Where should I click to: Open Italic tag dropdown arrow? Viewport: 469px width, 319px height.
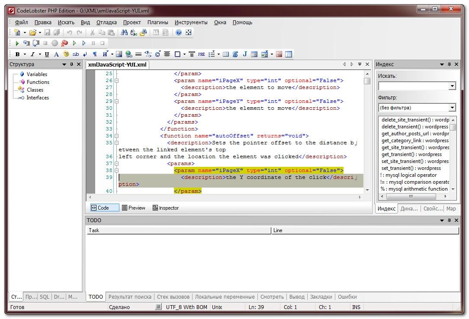pyautogui.click(x=39, y=54)
